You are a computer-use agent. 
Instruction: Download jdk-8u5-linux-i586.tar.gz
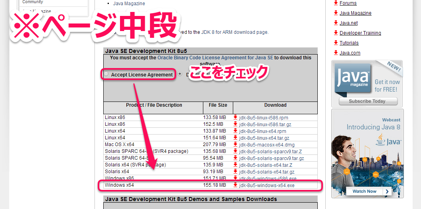(x=265, y=125)
